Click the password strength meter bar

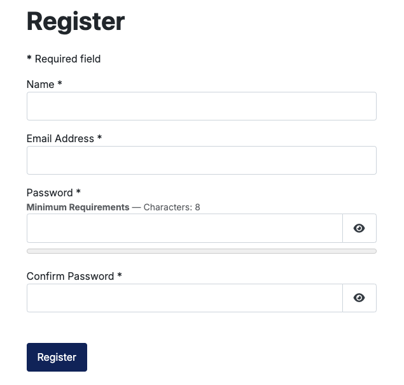point(201,251)
